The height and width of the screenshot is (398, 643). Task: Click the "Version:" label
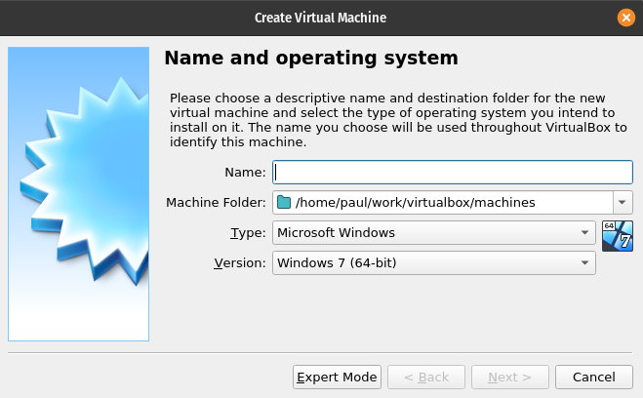(239, 263)
